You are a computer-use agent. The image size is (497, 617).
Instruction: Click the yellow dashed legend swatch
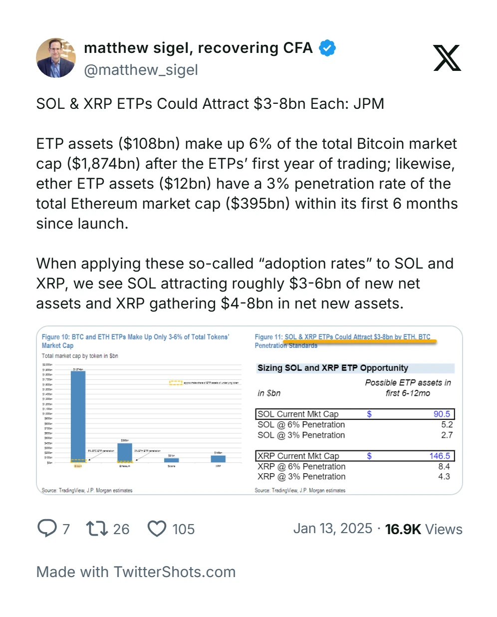pyautogui.click(x=176, y=383)
